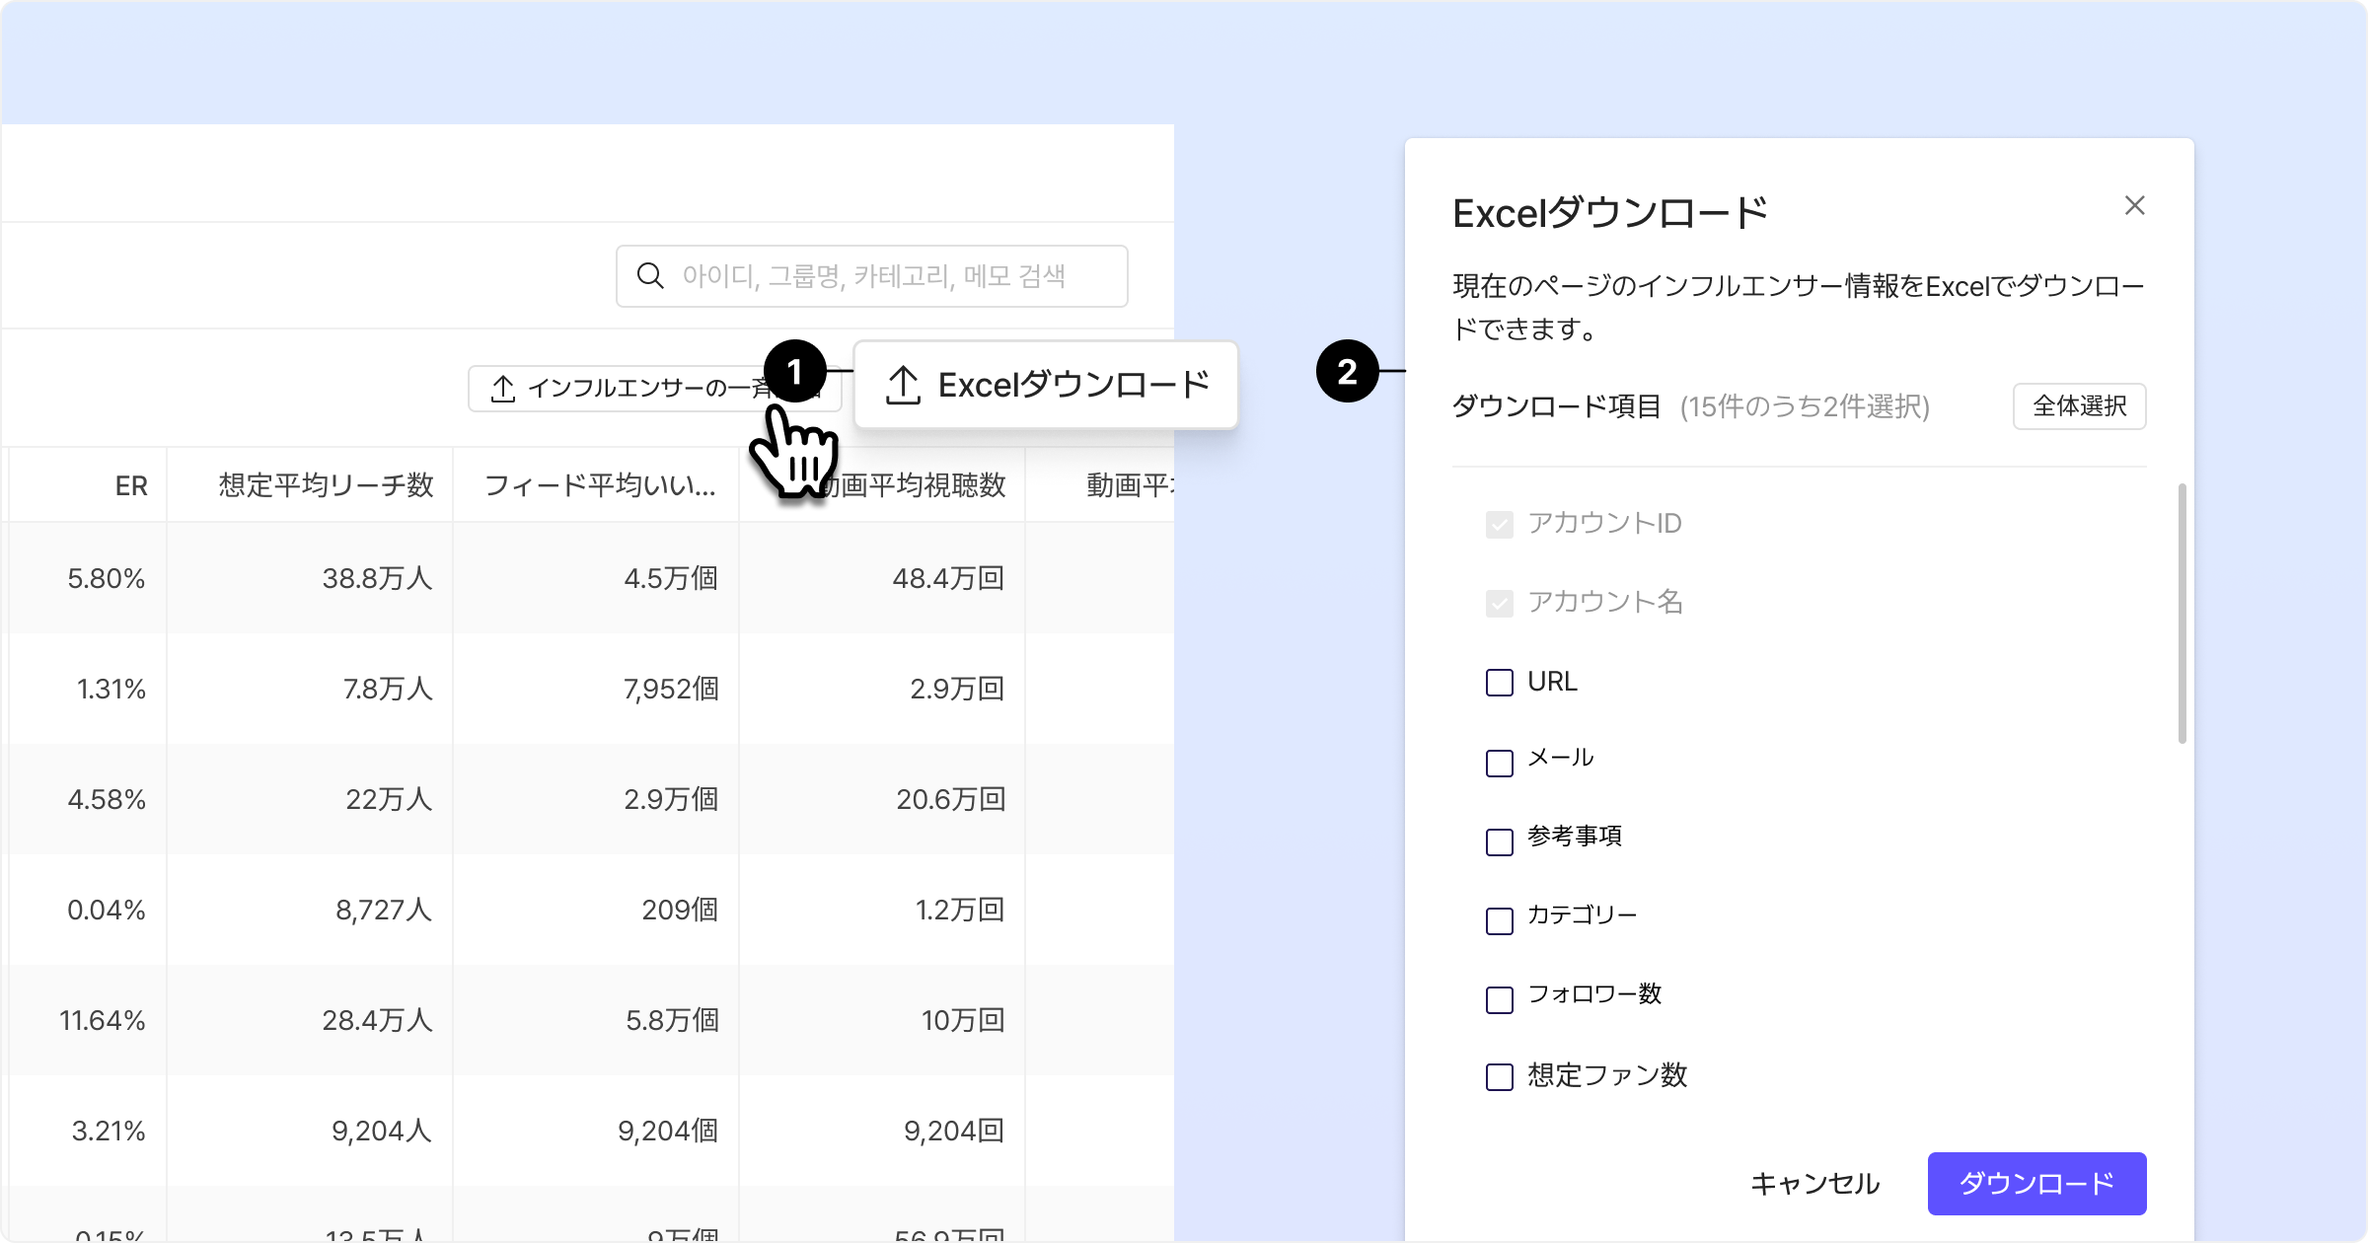
Task: Click step marker number 2
Action: pos(1347,372)
